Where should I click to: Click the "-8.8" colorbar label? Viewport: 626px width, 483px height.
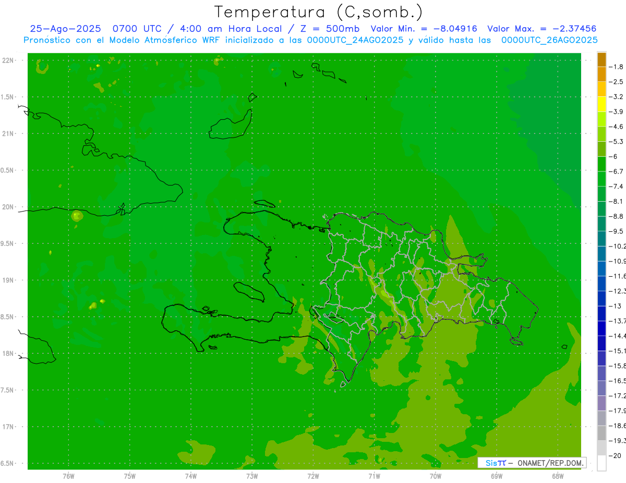coord(616,216)
